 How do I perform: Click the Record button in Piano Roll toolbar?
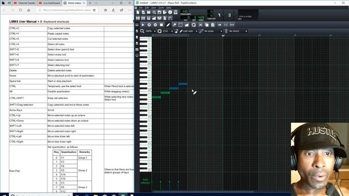[149, 25]
